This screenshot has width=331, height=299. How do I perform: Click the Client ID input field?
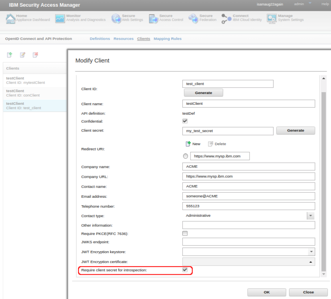228,84
